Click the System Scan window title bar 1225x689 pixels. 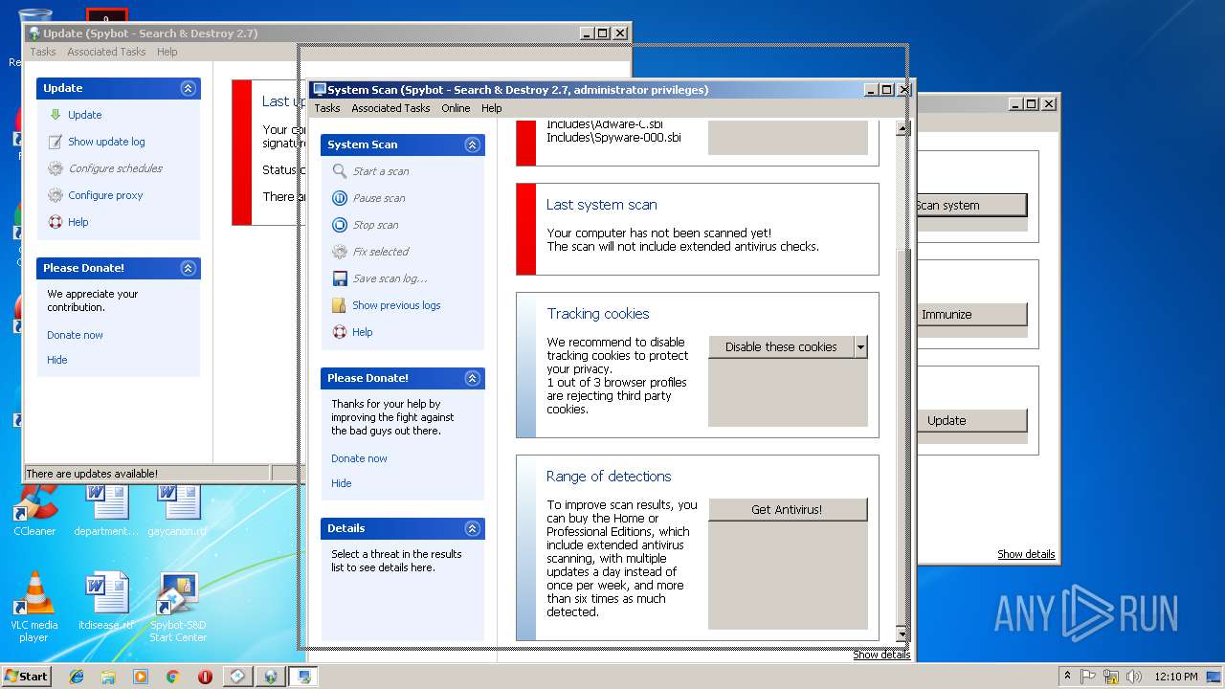coord(588,90)
